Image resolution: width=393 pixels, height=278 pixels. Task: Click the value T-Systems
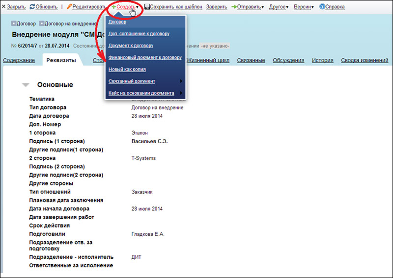coord(143,158)
